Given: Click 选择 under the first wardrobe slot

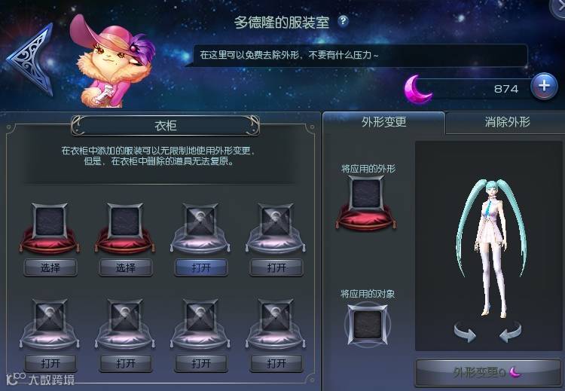Looking at the screenshot, I should (50, 267).
